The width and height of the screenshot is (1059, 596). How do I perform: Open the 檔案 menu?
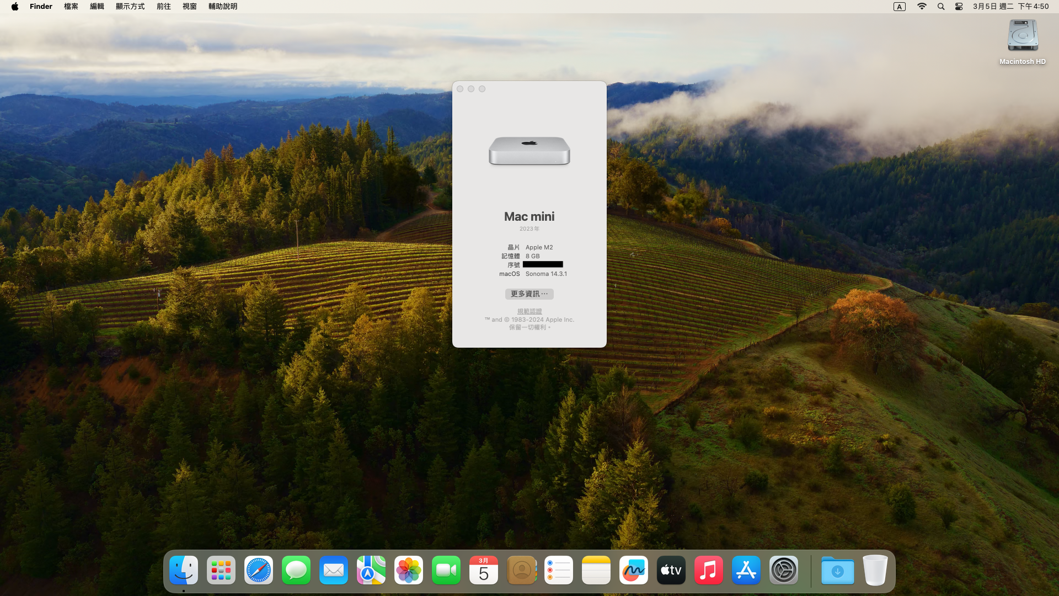(x=71, y=7)
